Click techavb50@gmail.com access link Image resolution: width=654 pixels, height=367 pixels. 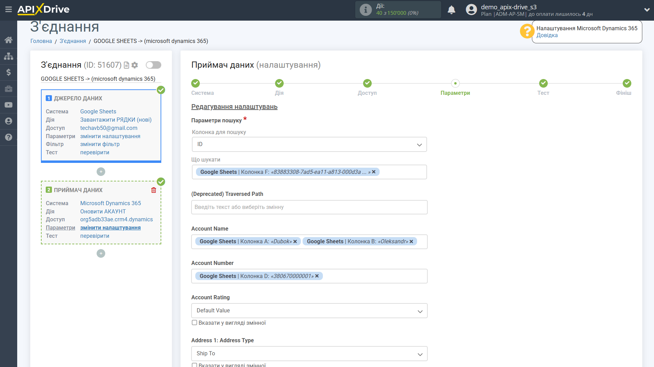pos(109,128)
